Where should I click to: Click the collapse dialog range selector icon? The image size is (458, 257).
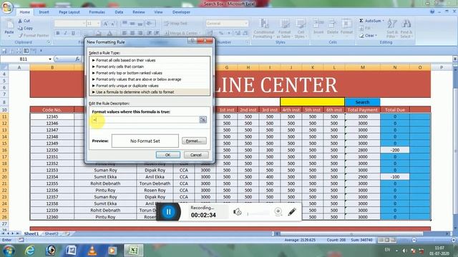[x=203, y=119]
